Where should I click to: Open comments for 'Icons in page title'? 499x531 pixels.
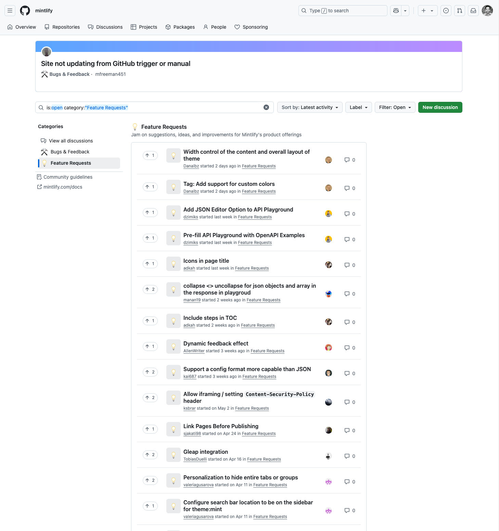[x=350, y=265]
